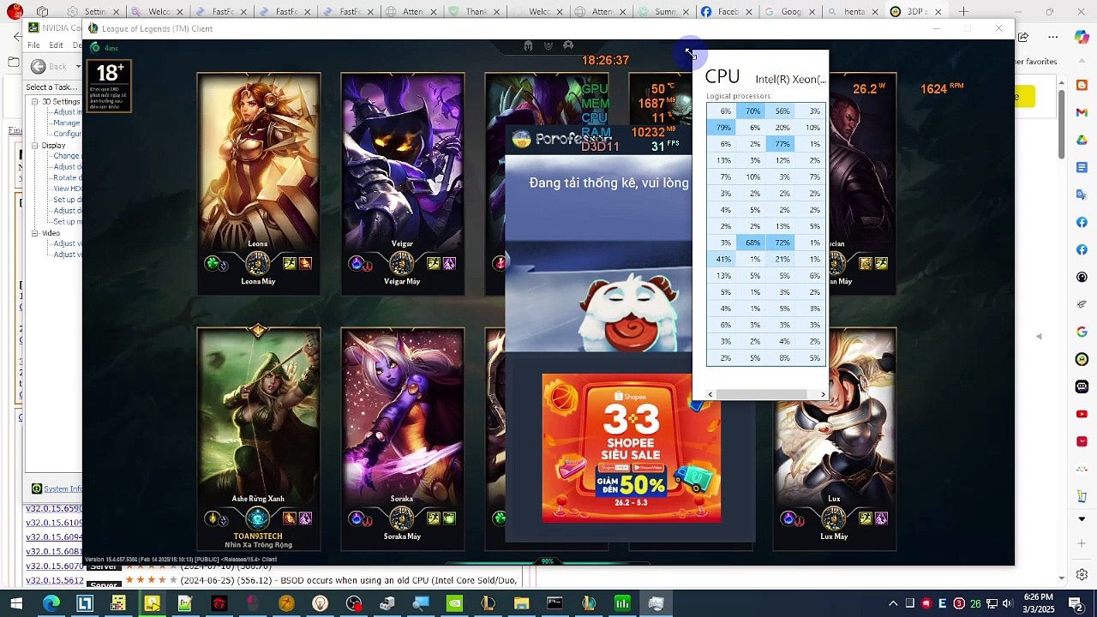Click the 41% logical processor cell

click(x=722, y=260)
